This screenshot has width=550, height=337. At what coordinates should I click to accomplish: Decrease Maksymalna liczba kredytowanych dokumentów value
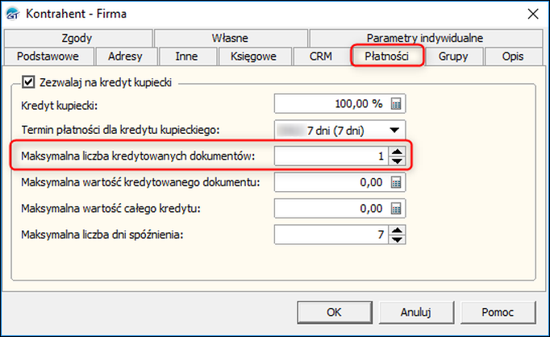(397, 161)
